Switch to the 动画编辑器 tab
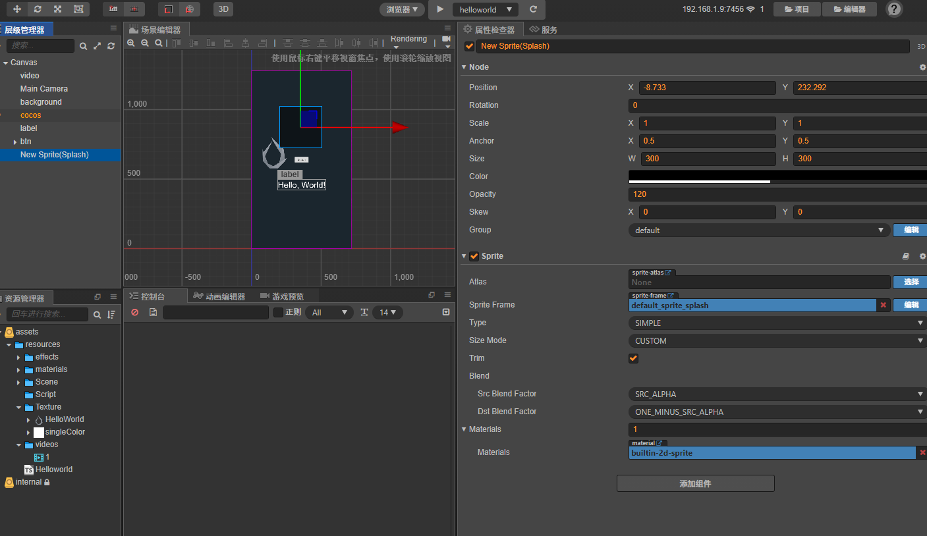Viewport: 927px width, 536px height. (x=219, y=296)
